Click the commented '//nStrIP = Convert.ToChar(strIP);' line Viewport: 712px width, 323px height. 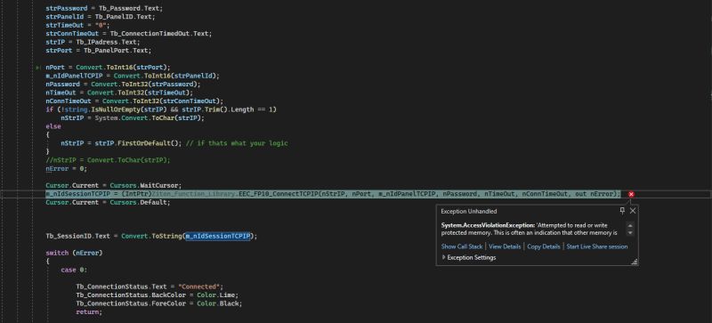108,160
